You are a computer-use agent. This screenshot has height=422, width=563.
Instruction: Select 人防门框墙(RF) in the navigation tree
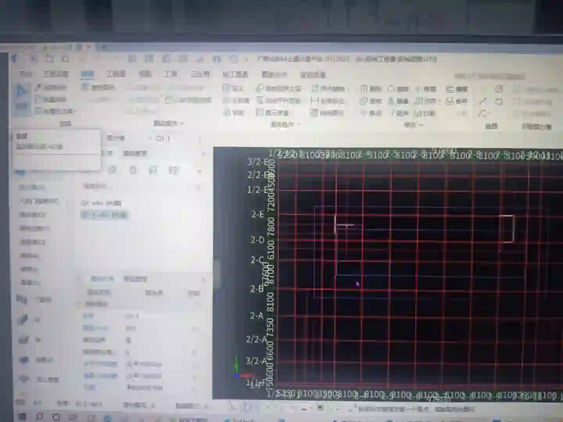[39, 201]
